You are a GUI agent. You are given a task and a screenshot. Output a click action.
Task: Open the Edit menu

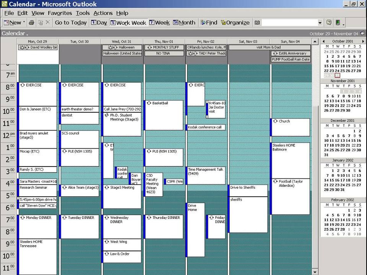23,13
